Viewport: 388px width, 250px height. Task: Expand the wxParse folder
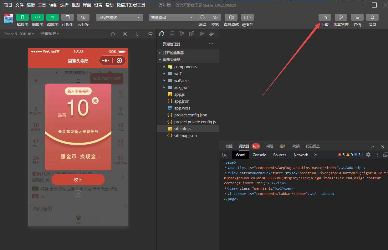188,80
